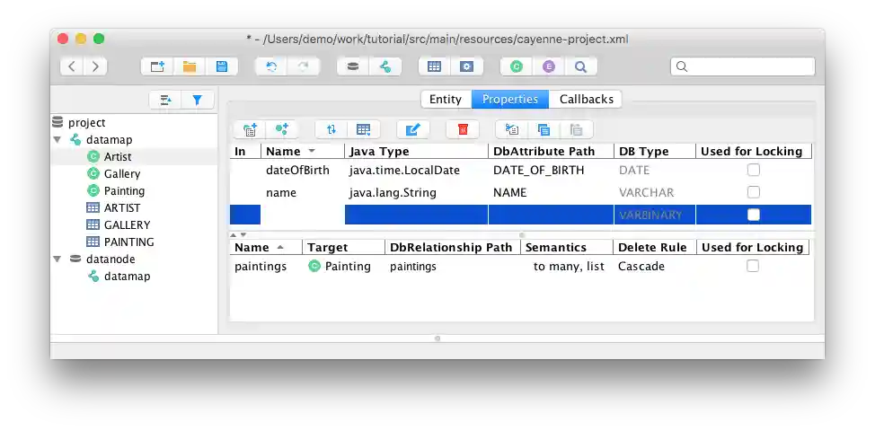
Task: Open the Callbacks tab
Action: click(586, 100)
